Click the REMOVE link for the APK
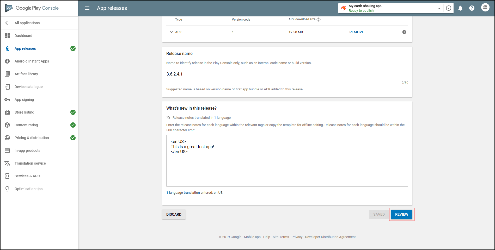Screen dimensions: 495x250 tap(357, 32)
